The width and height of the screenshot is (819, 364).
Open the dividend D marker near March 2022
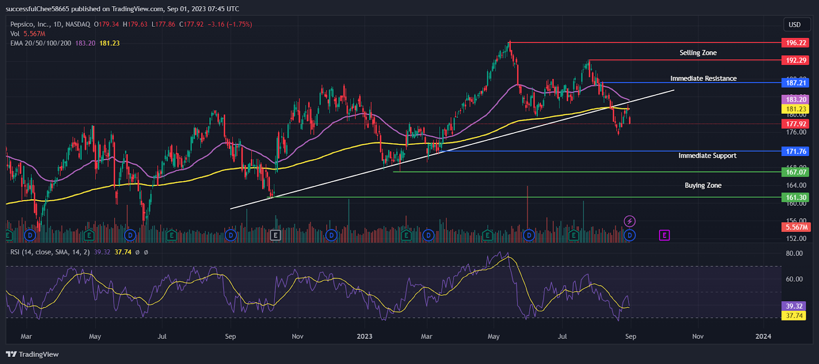pyautogui.click(x=30, y=235)
